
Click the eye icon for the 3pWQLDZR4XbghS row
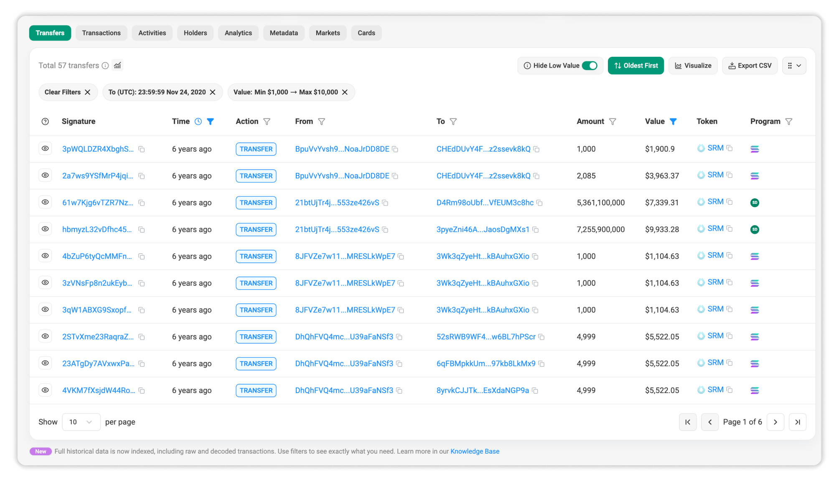45,149
